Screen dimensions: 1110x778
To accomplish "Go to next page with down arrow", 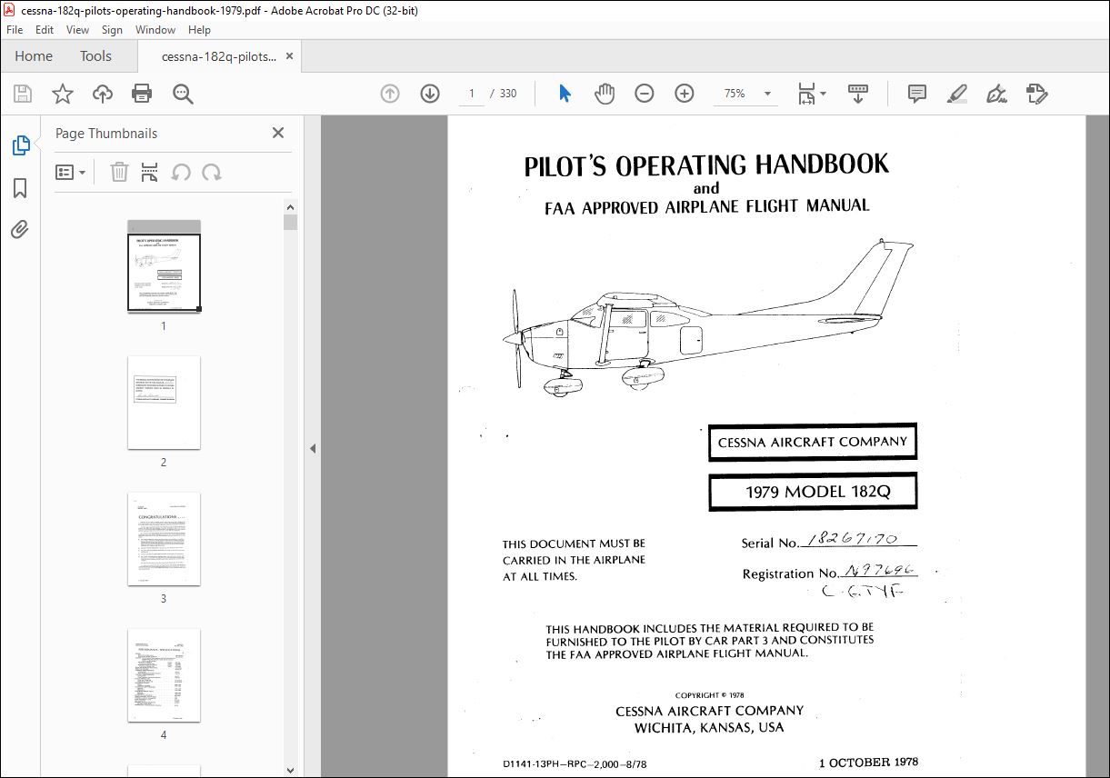I will click(430, 94).
